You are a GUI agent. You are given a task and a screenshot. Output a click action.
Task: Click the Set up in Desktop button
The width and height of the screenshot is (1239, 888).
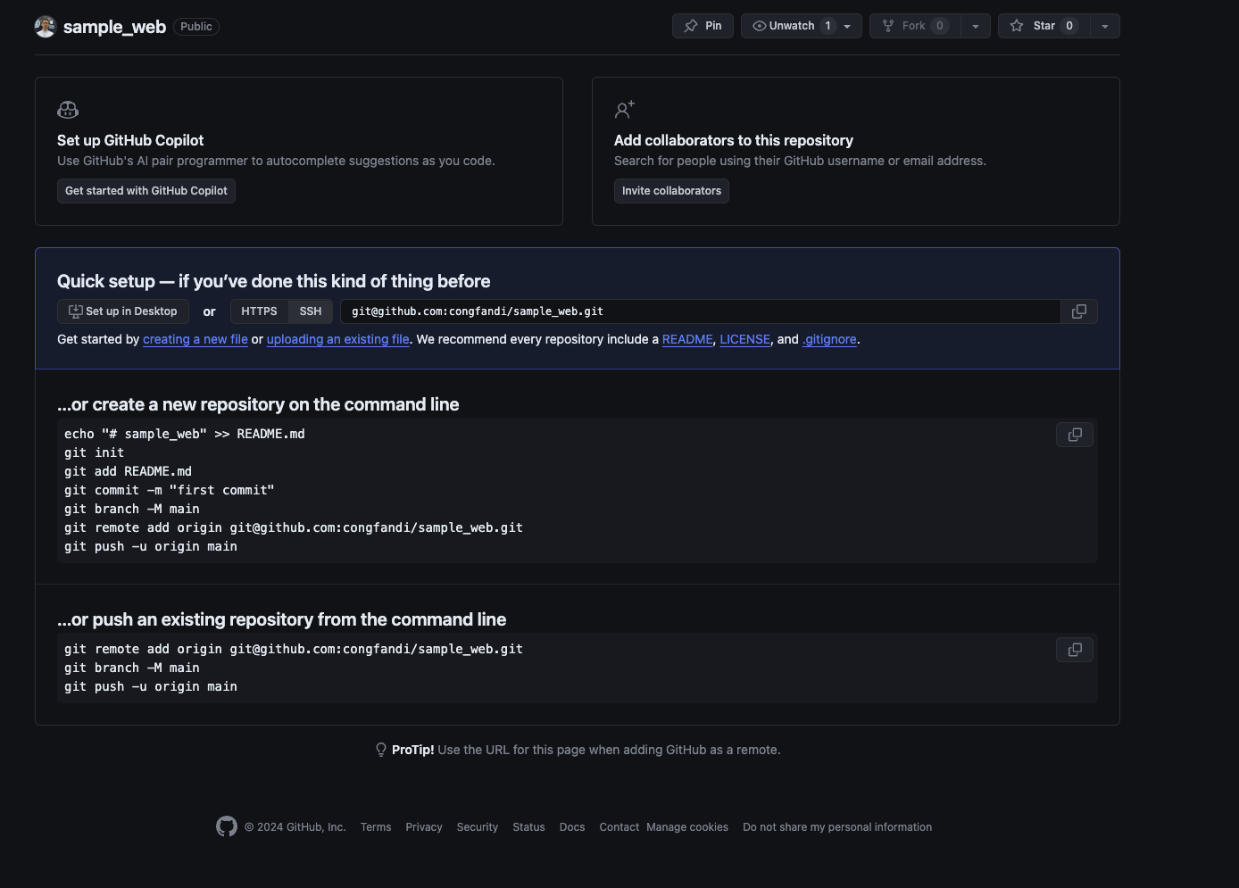pos(123,311)
